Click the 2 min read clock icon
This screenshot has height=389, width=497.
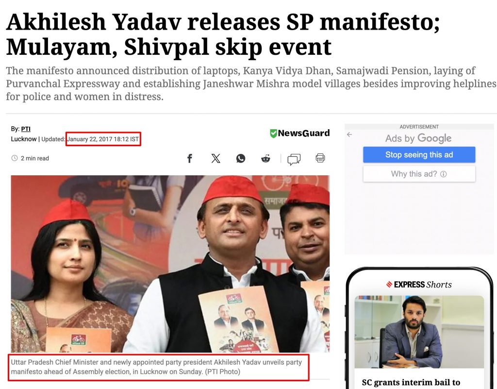coord(15,158)
